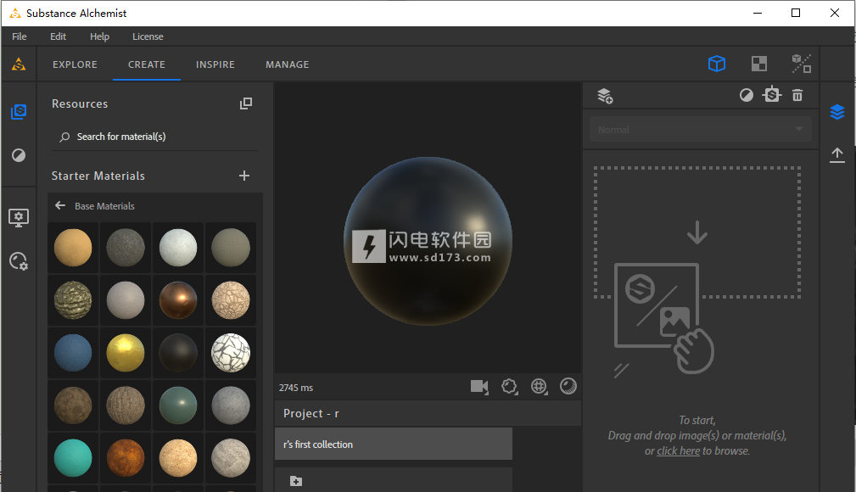Screen dimensions: 856x492
Task: Switch to 2D checker texture view
Action: click(758, 64)
